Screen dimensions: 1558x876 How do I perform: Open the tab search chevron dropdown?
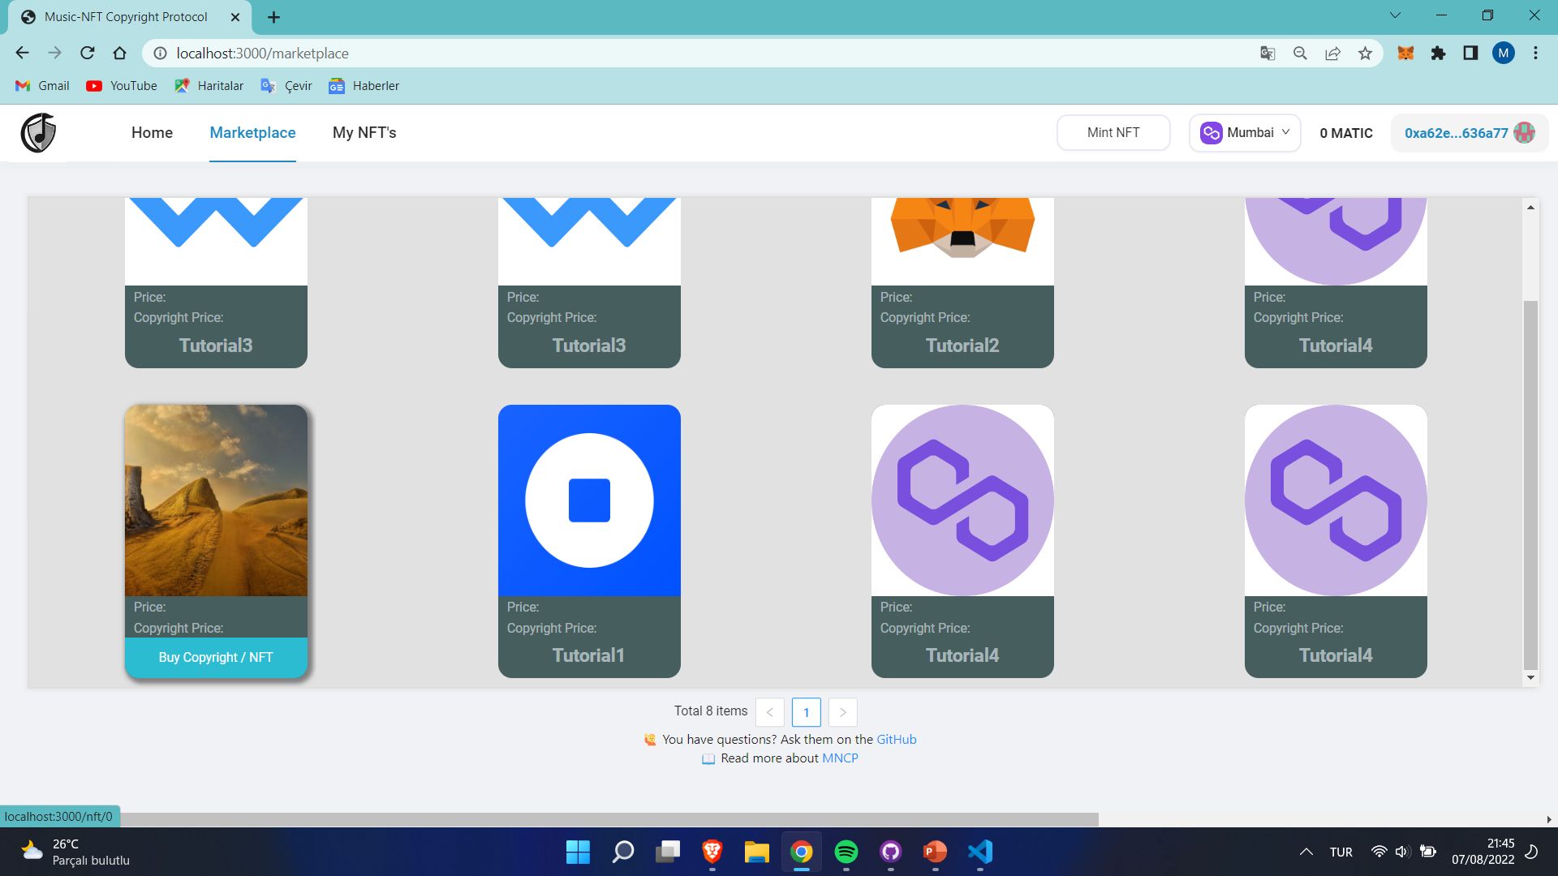[1395, 15]
